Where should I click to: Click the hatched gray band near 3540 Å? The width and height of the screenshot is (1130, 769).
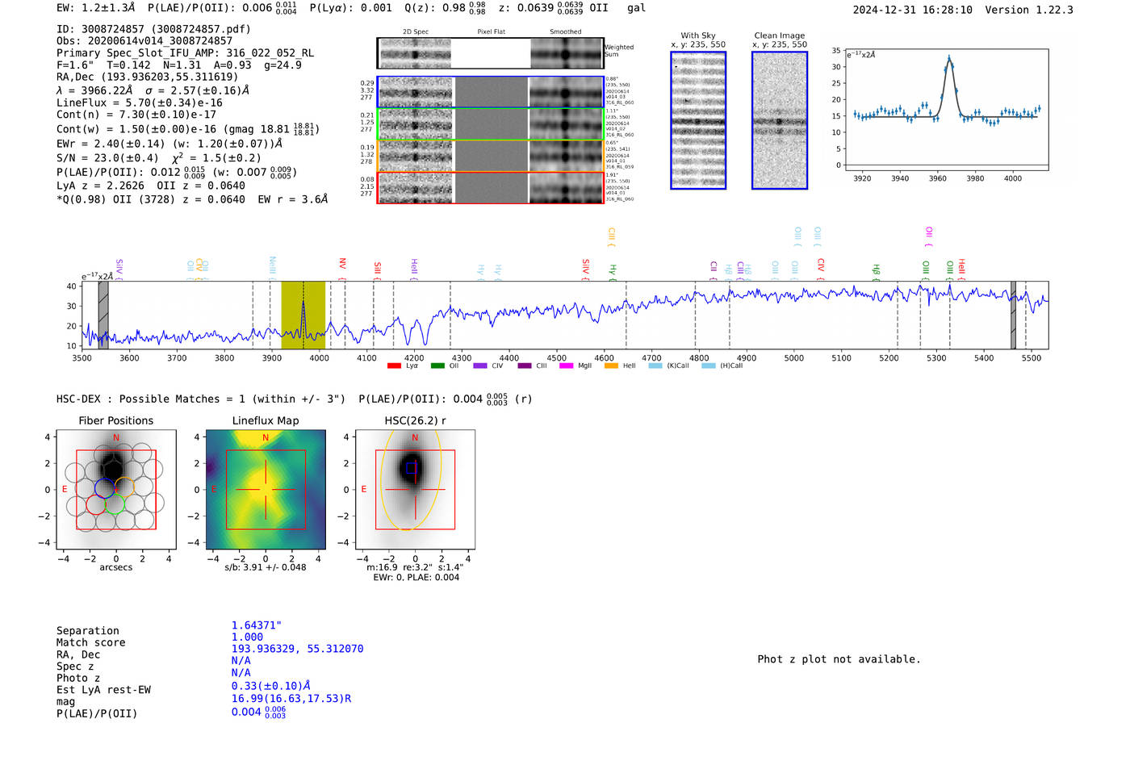click(x=103, y=316)
